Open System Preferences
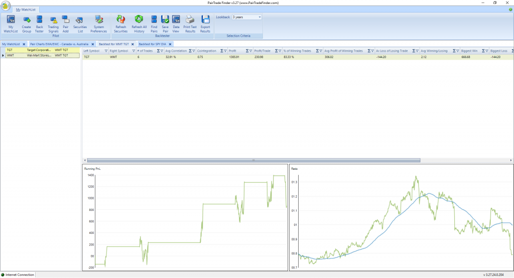514x278 pixels. point(99,23)
